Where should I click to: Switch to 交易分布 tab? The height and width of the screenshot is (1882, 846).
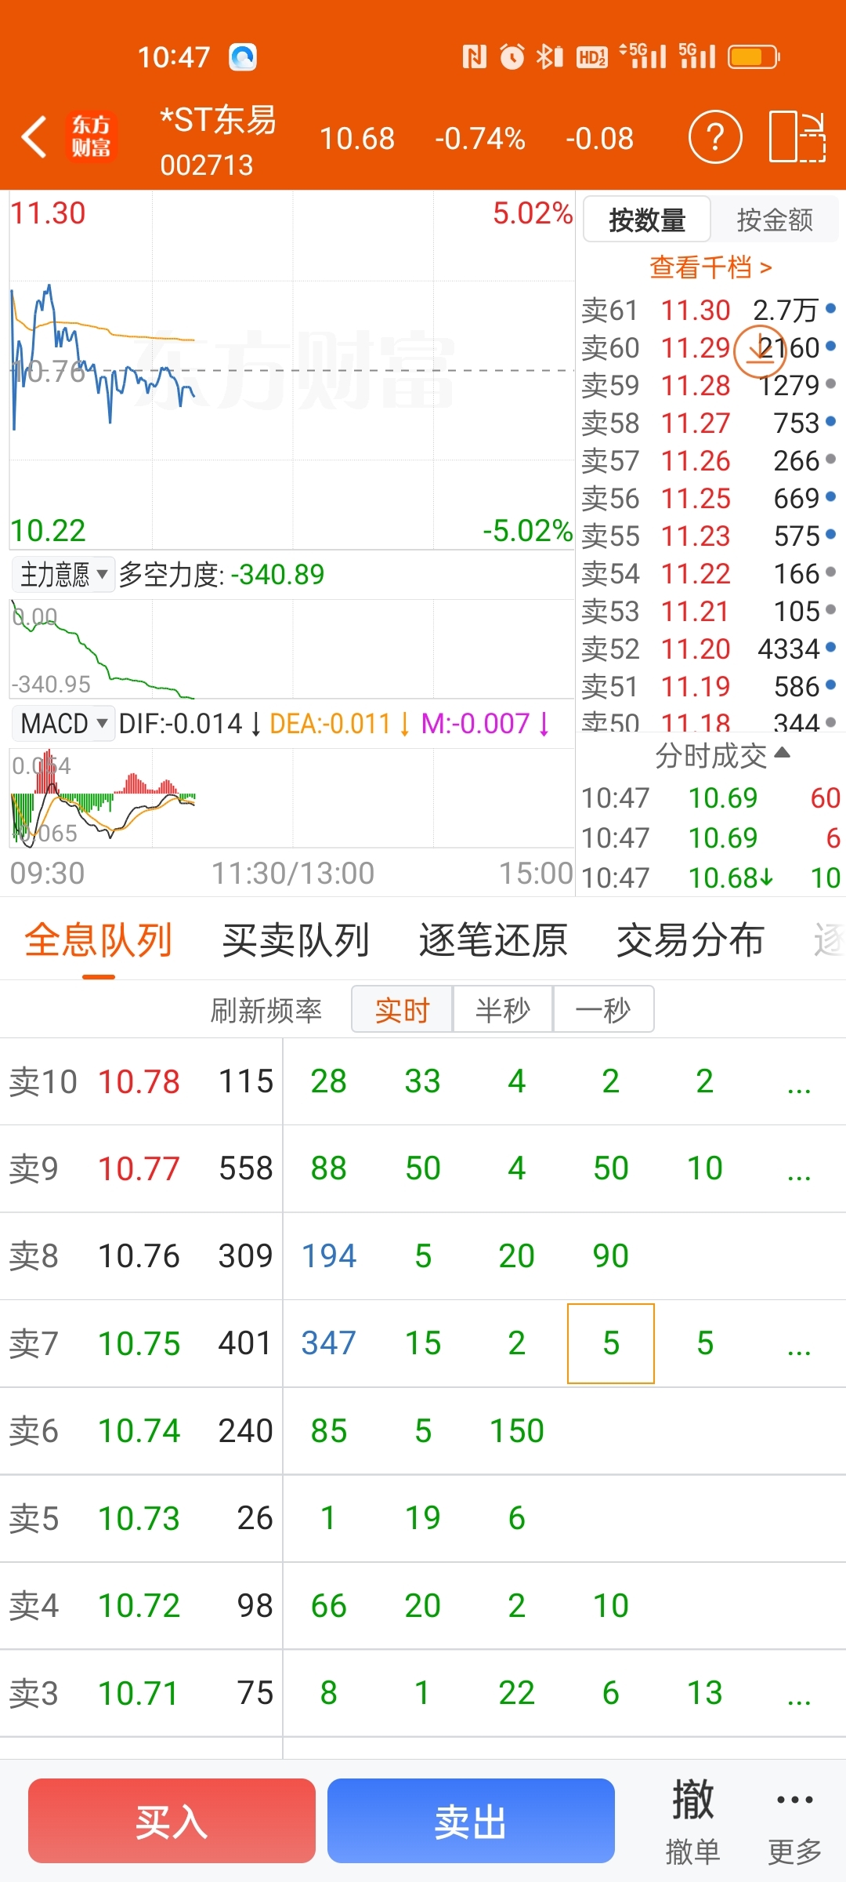690,940
